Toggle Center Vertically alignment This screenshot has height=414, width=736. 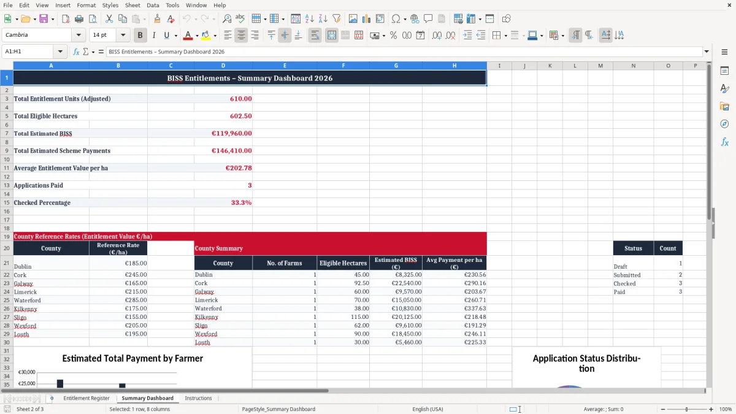285,36
